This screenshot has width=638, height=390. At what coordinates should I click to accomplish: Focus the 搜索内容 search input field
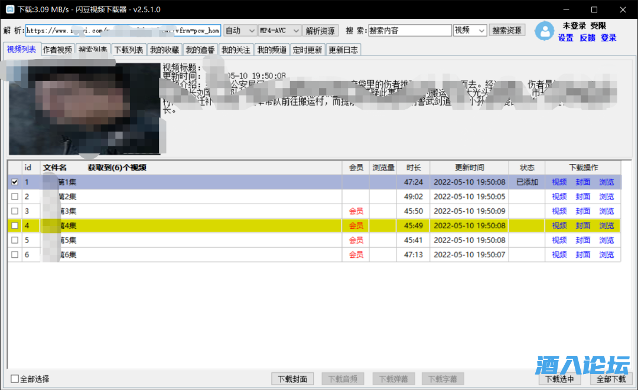coord(409,31)
